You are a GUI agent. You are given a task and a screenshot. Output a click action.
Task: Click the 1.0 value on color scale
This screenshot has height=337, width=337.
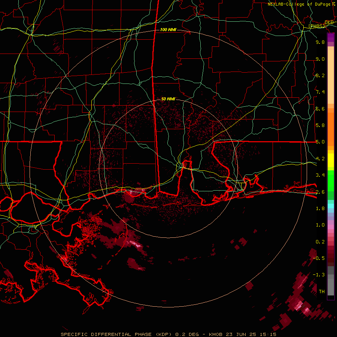[x=320, y=225]
